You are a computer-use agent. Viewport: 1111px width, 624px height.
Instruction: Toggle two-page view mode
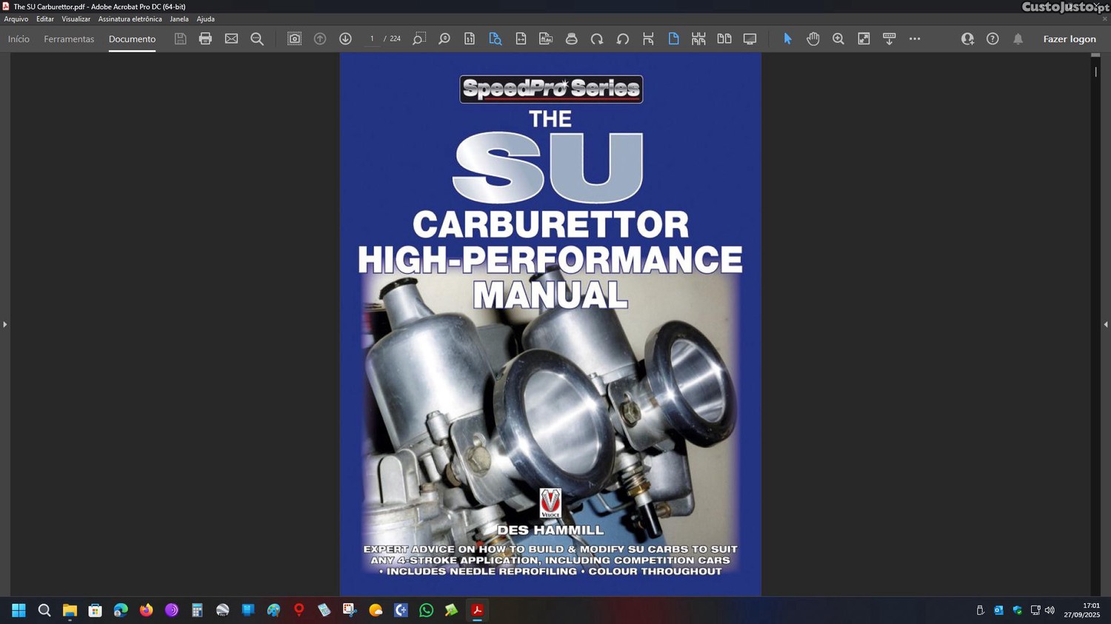coord(724,38)
